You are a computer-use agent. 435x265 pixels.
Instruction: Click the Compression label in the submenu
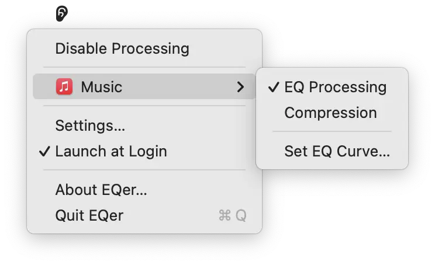330,113
